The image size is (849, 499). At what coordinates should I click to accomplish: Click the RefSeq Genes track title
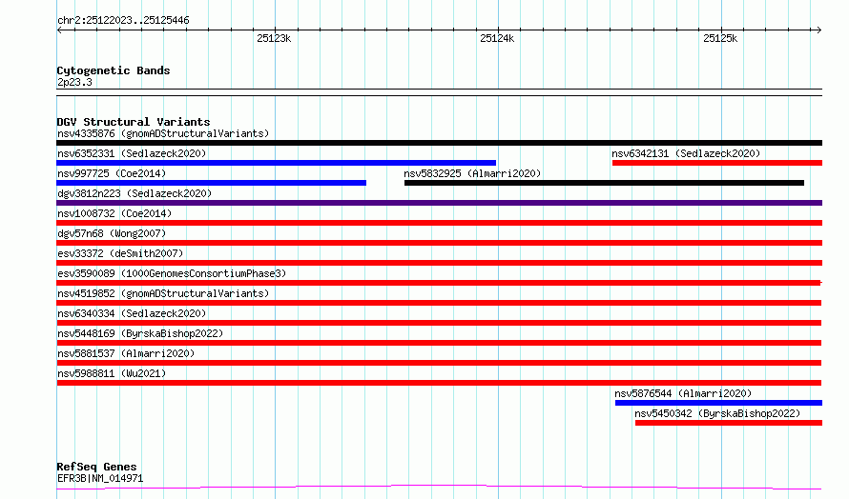[x=97, y=467]
